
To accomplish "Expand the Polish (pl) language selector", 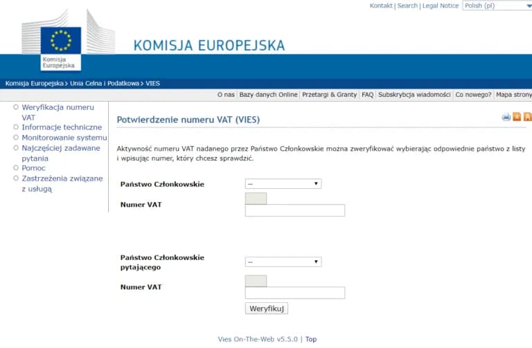I will pyautogui.click(x=497, y=6).
